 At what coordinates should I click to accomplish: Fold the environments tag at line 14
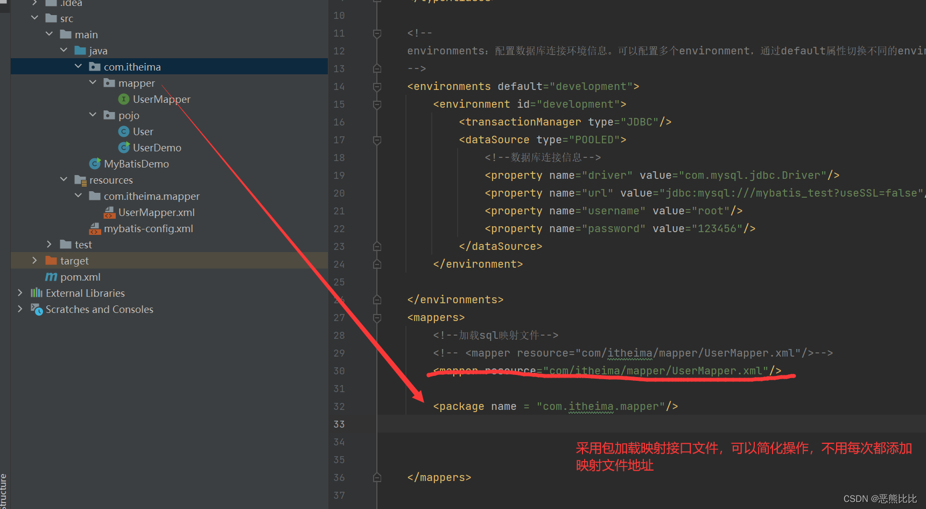[x=377, y=87]
